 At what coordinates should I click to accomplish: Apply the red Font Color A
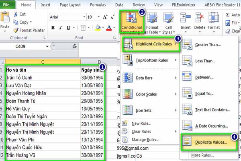[109, 28]
